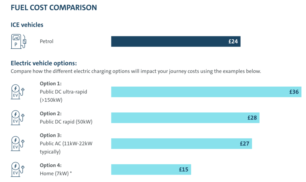
Task: Select the Option 2 heading
Action: click(x=50, y=114)
